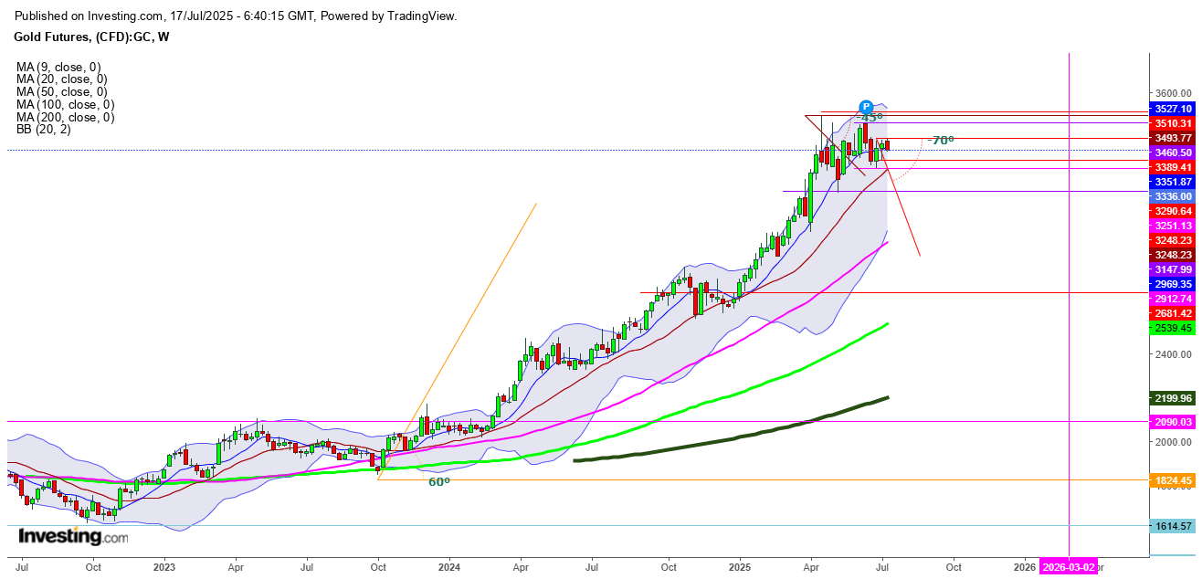Image resolution: width=1202 pixels, height=579 pixels.
Task: Click the 2024 label on the time axis
Action: point(449,566)
